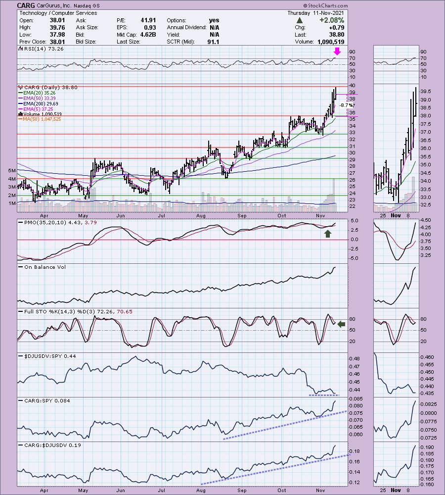
Task: Open the StockCharts.com copyright label
Action: tap(325, 5)
